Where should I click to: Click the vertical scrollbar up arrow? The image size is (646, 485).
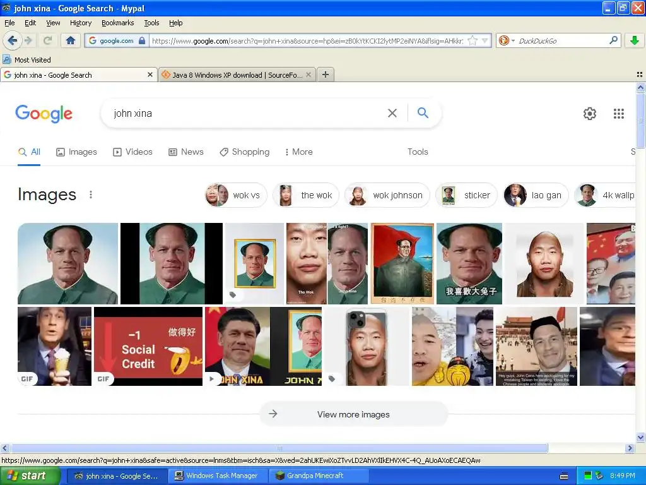[x=640, y=87]
